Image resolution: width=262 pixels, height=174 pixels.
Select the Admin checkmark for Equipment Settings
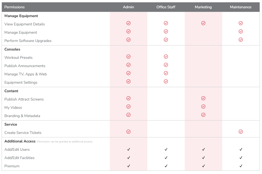pos(128,81)
